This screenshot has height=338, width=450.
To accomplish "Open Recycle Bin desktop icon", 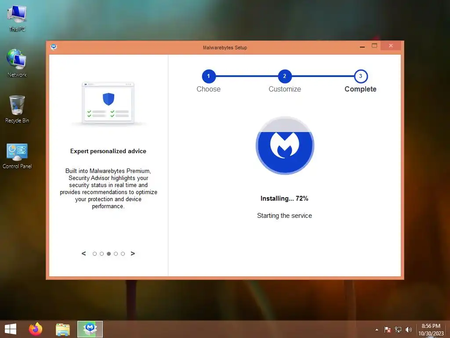I will pyautogui.click(x=17, y=109).
